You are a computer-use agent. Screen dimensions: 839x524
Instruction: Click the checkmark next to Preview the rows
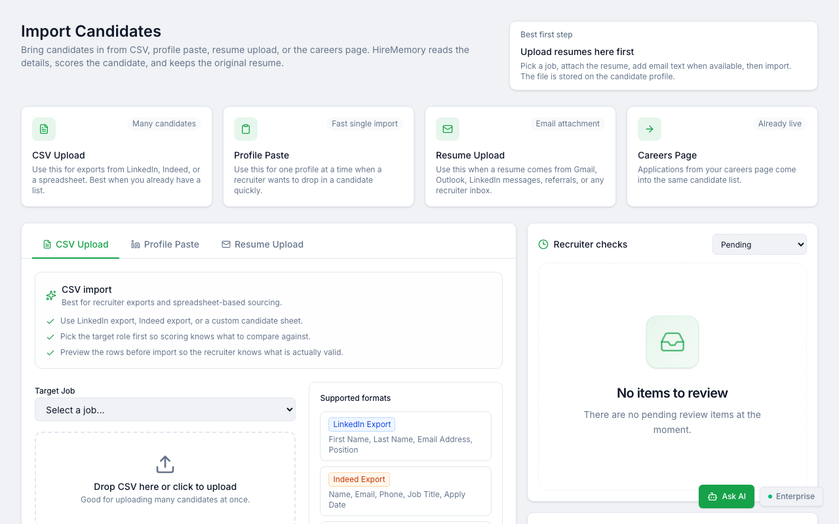click(x=50, y=352)
